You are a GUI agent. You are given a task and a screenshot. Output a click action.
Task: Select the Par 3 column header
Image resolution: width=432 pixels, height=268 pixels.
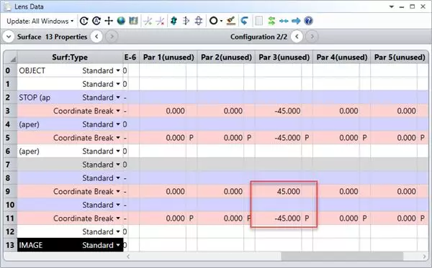click(x=284, y=57)
